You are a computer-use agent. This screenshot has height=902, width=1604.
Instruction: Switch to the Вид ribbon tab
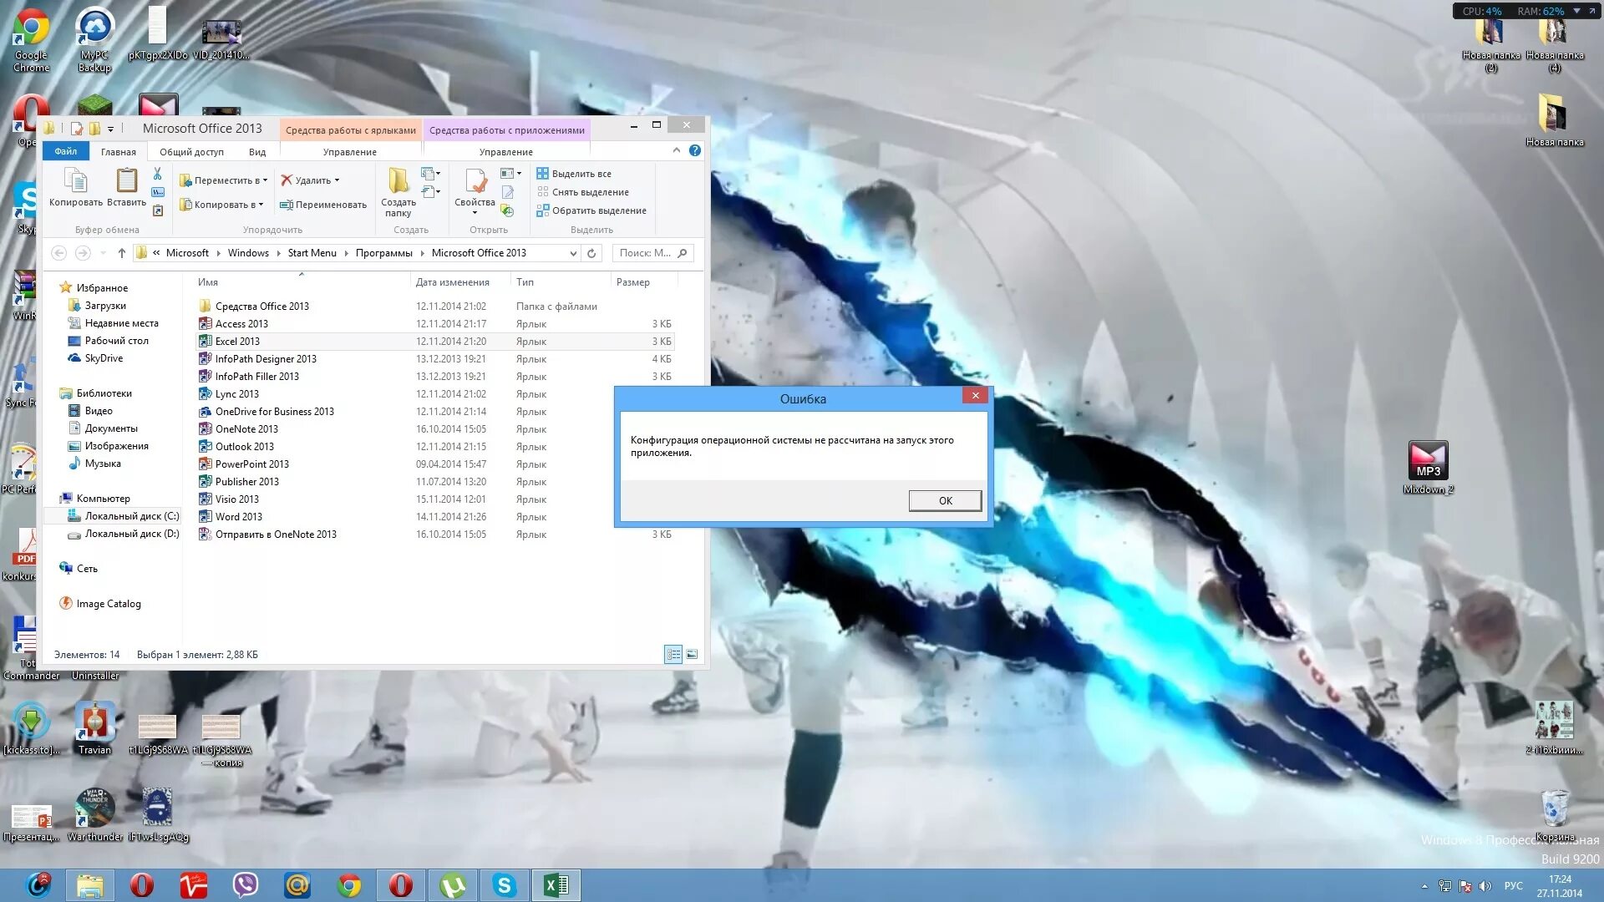click(x=257, y=152)
